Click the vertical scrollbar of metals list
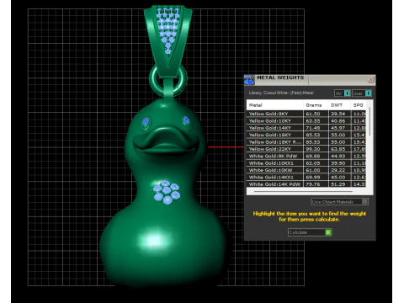 coord(369,121)
